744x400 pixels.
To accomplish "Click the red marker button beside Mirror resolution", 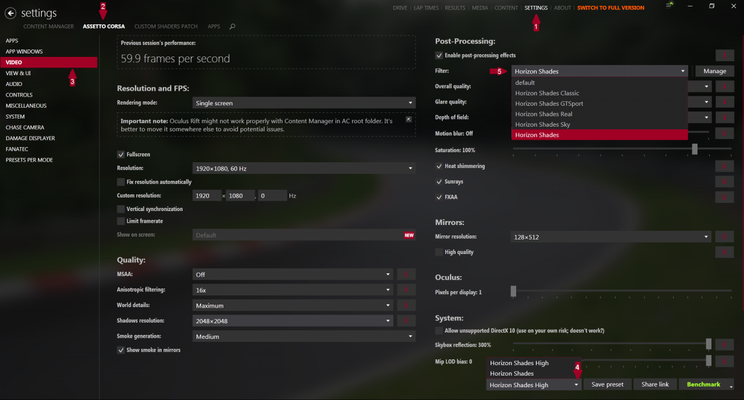I will coord(724,237).
